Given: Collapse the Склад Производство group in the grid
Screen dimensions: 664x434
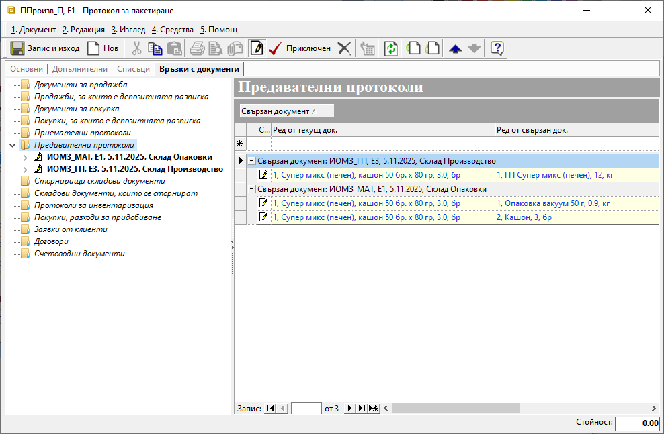Looking at the screenshot, I should coord(252,161).
